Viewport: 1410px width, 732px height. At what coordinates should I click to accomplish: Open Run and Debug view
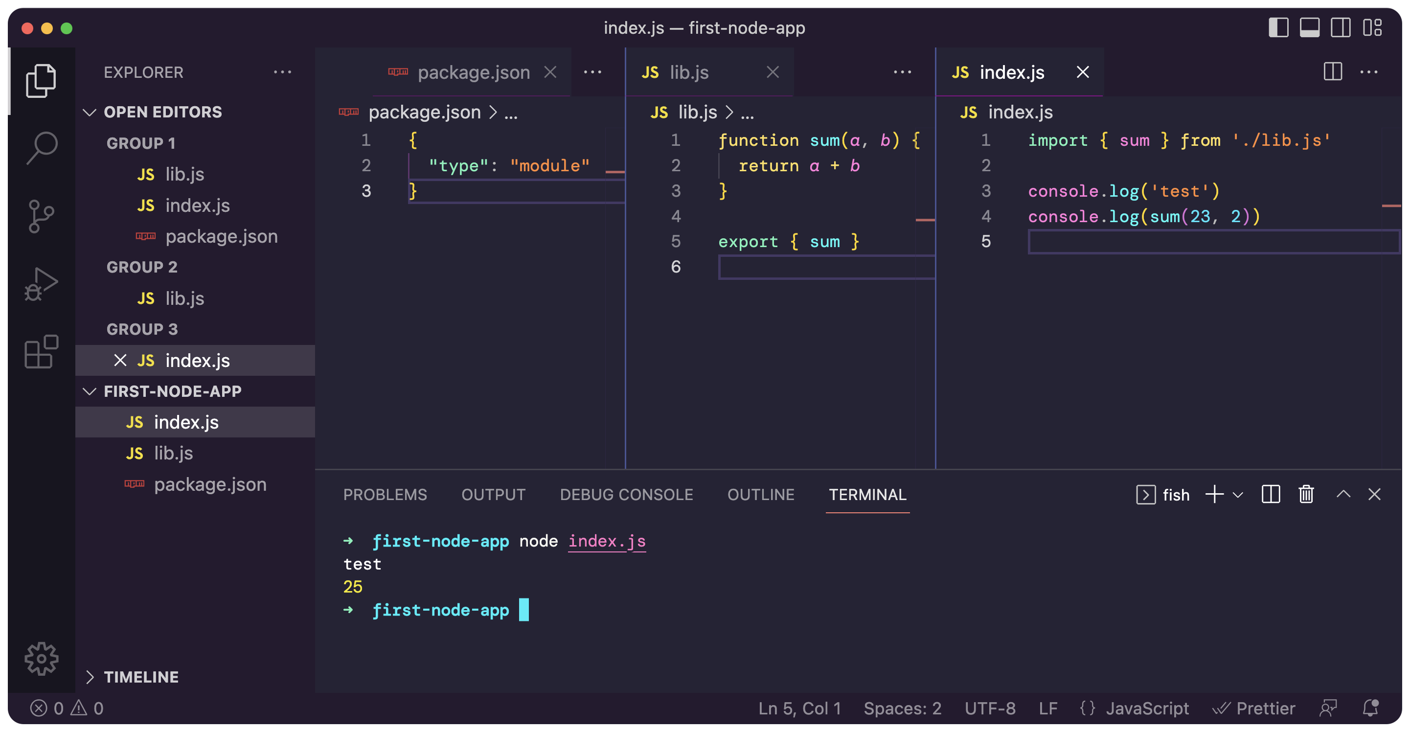(x=42, y=284)
